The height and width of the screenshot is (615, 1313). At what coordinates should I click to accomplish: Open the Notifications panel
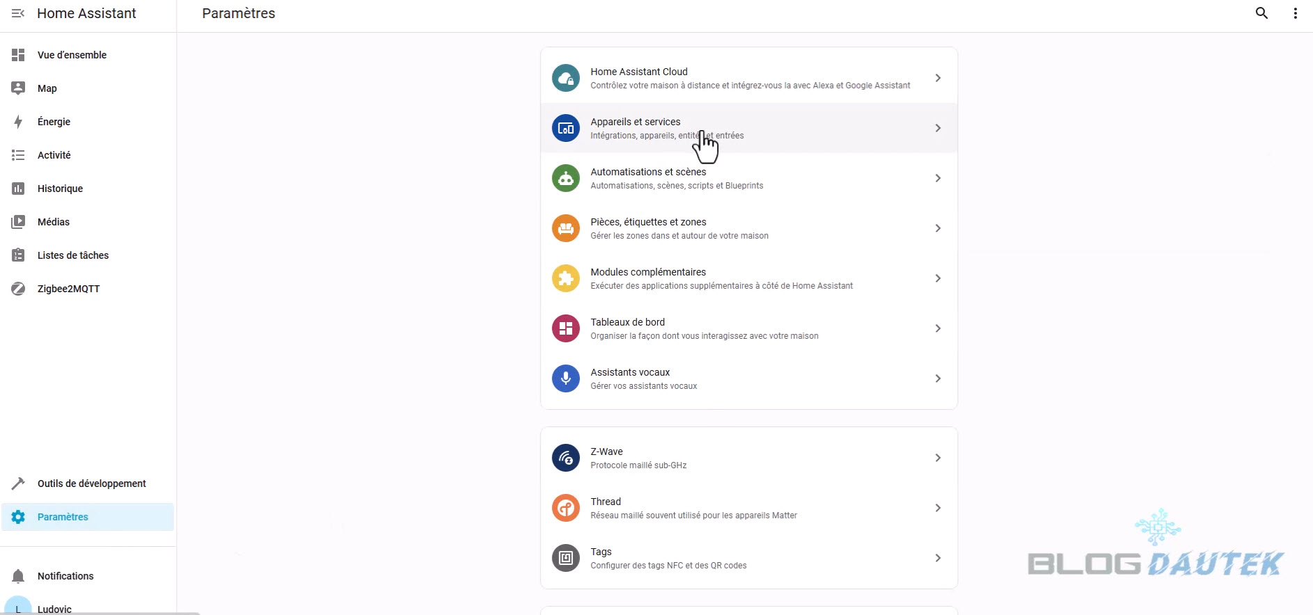coord(65,576)
